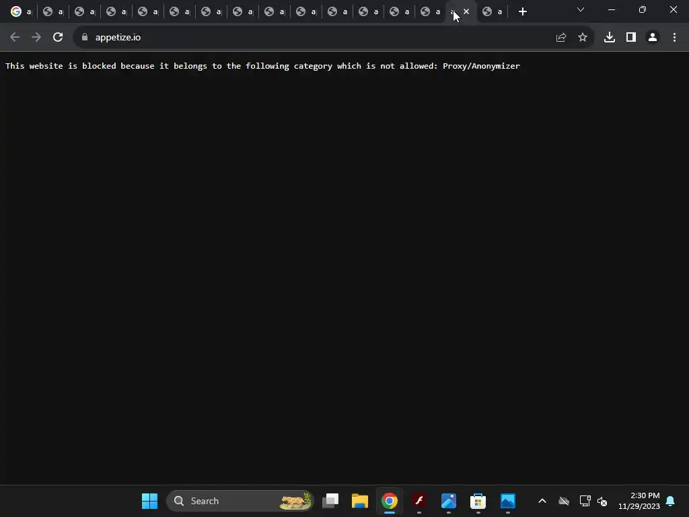Minimize the Chrome window

(612, 9)
